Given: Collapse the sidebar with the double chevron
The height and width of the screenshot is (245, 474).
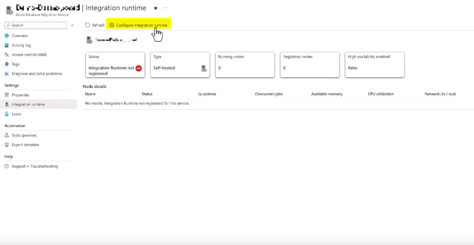Looking at the screenshot, I should (72, 25).
